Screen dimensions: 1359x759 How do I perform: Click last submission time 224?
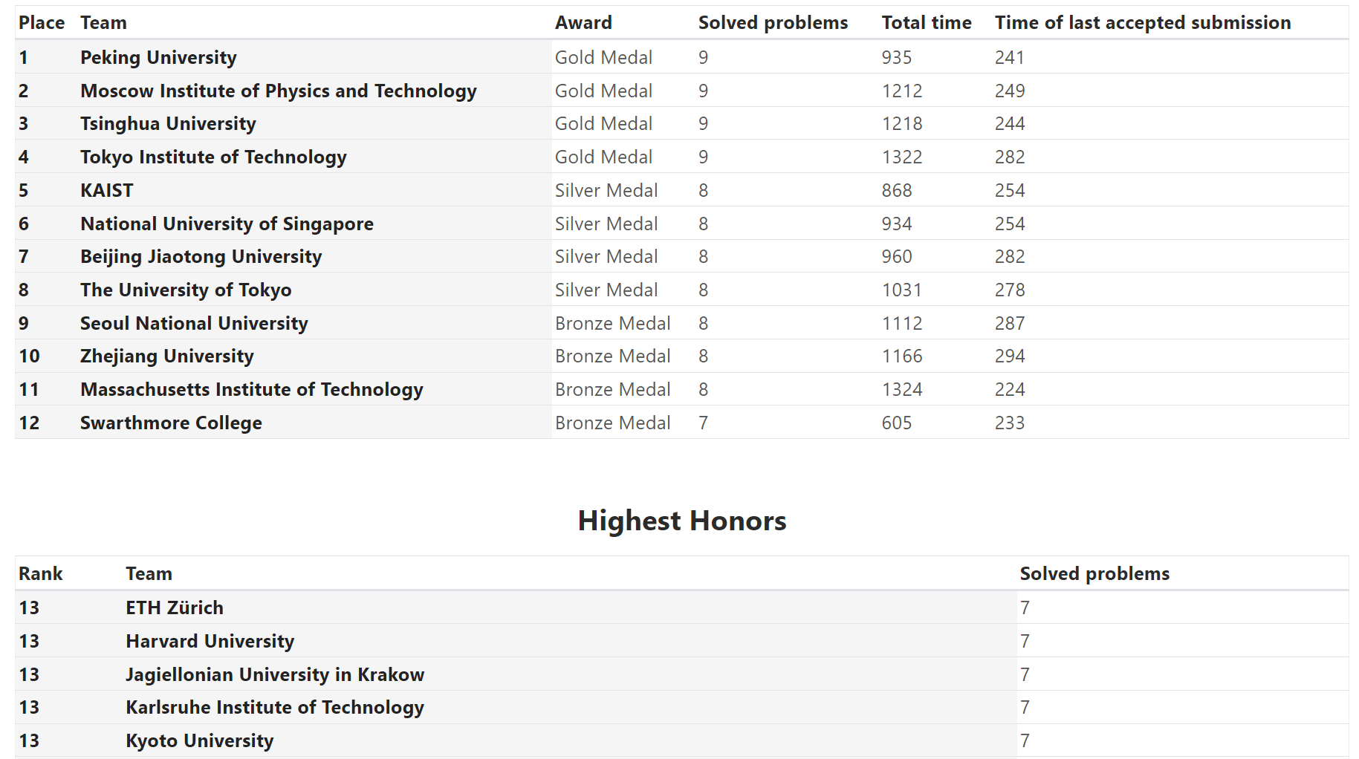(x=1010, y=390)
